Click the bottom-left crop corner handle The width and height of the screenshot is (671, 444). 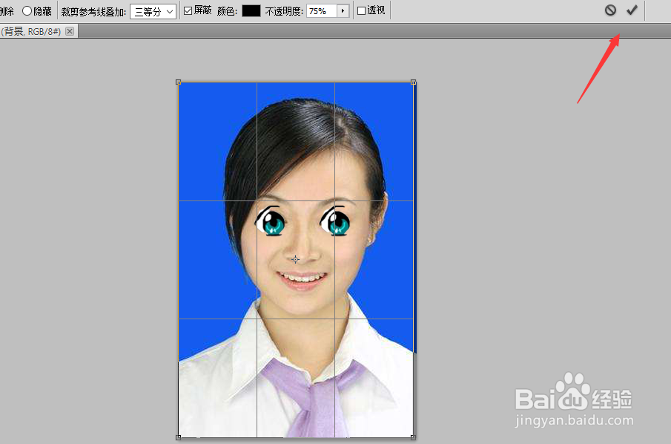[x=179, y=437]
